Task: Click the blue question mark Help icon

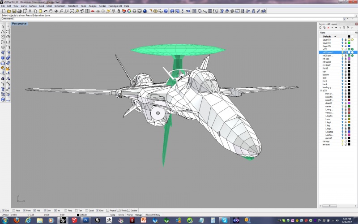Action: [x=166, y=11]
